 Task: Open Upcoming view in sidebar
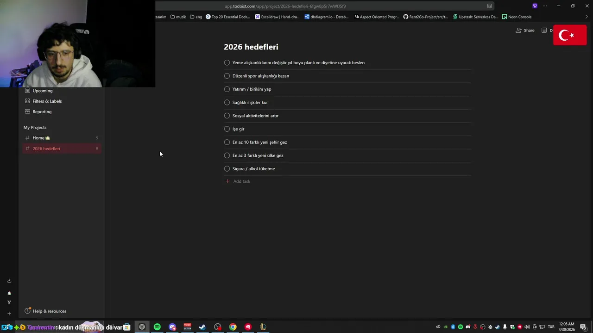pyautogui.click(x=61, y=91)
